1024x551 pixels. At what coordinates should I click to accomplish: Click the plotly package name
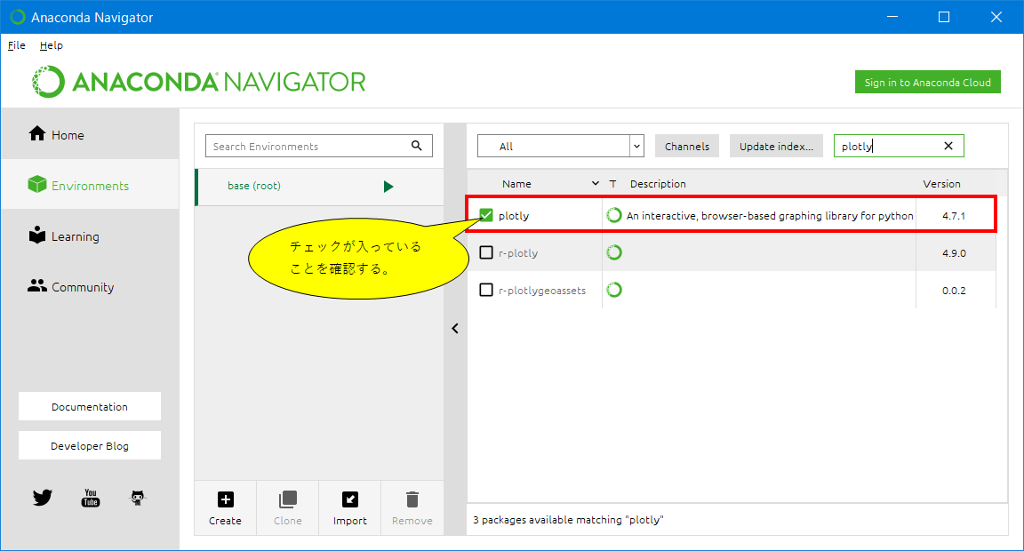(x=514, y=216)
